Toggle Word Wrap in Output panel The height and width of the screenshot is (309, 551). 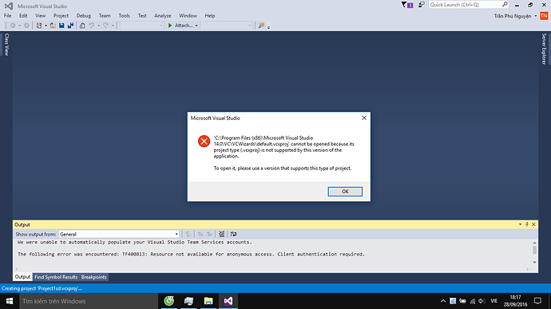coord(233,234)
